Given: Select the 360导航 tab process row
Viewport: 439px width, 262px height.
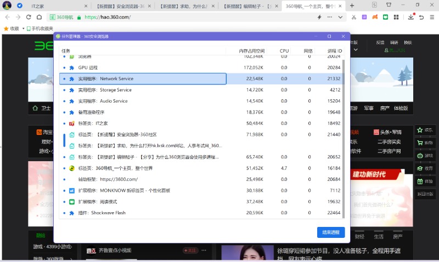Looking at the screenshot, I should (x=200, y=168).
